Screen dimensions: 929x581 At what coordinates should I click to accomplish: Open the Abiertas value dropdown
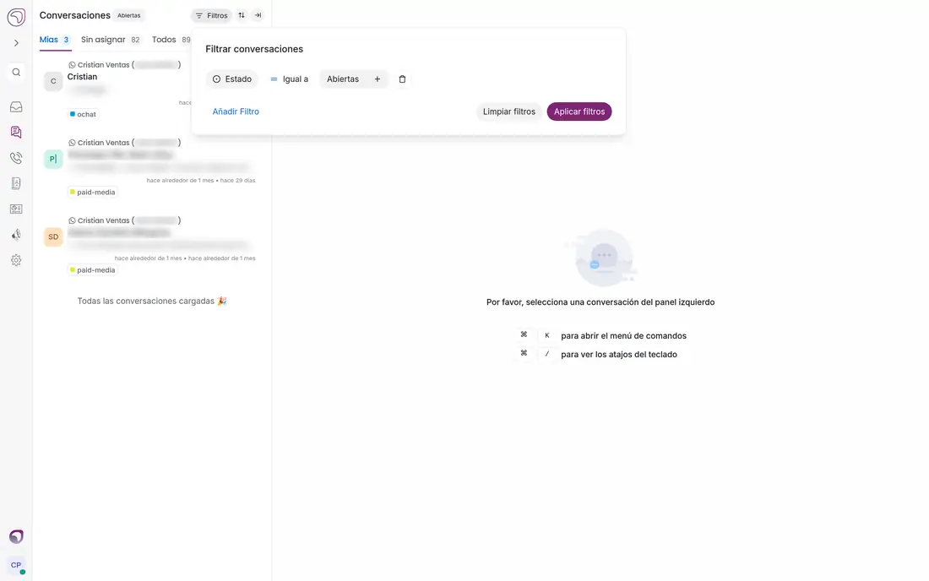pyautogui.click(x=343, y=79)
